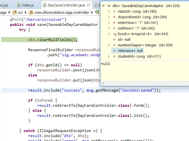Click the dispositionId private field icon
The image size is (189, 141).
tap(114, 17)
